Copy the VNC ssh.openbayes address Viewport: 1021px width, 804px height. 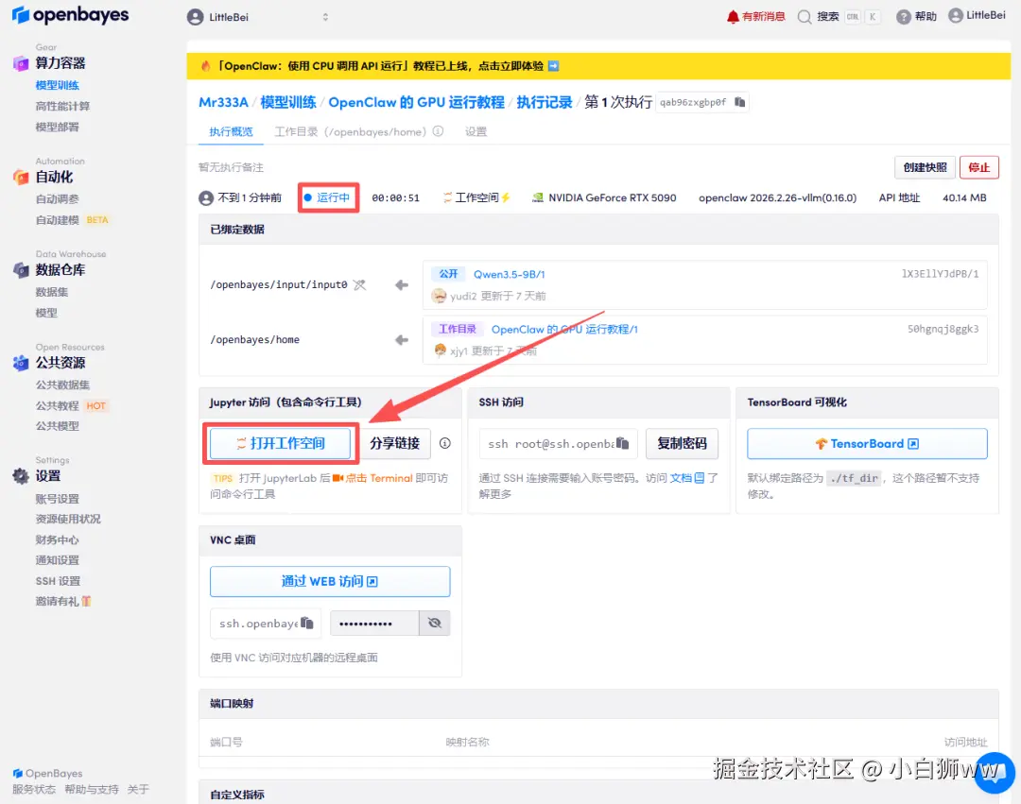(x=307, y=624)
